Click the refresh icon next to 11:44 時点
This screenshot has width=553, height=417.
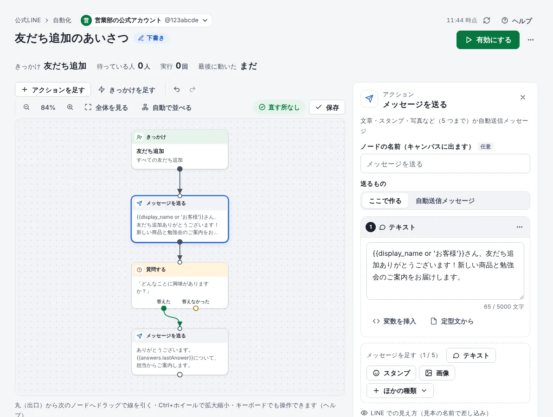coord(487,20)
